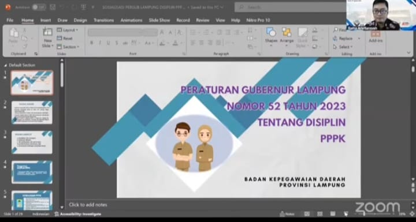Image resolution: width=416 pixels, height=222 pixels.
Task: Click Convert to SmartArt icon
Action: point(250,47)
